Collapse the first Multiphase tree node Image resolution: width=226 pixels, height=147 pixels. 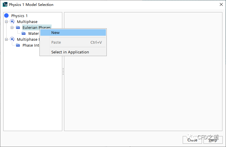click(x=6, y=22)
